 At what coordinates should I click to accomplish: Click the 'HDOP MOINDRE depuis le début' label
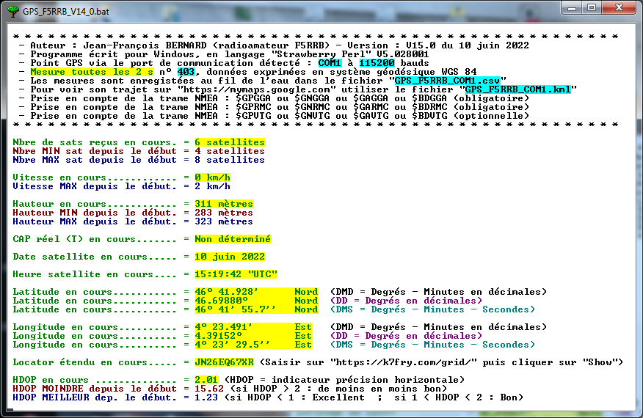click(x=95, y=389)
